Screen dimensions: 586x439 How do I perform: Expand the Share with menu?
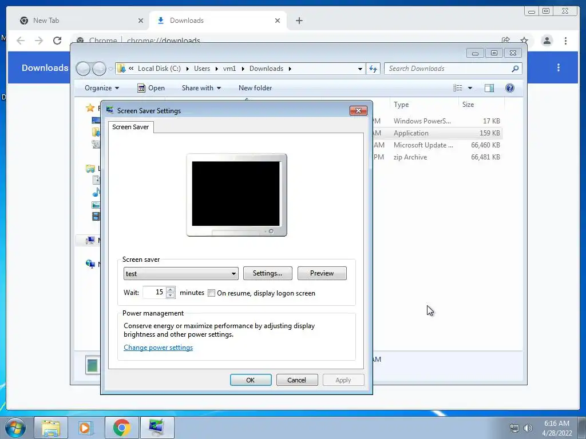[201, 88]
